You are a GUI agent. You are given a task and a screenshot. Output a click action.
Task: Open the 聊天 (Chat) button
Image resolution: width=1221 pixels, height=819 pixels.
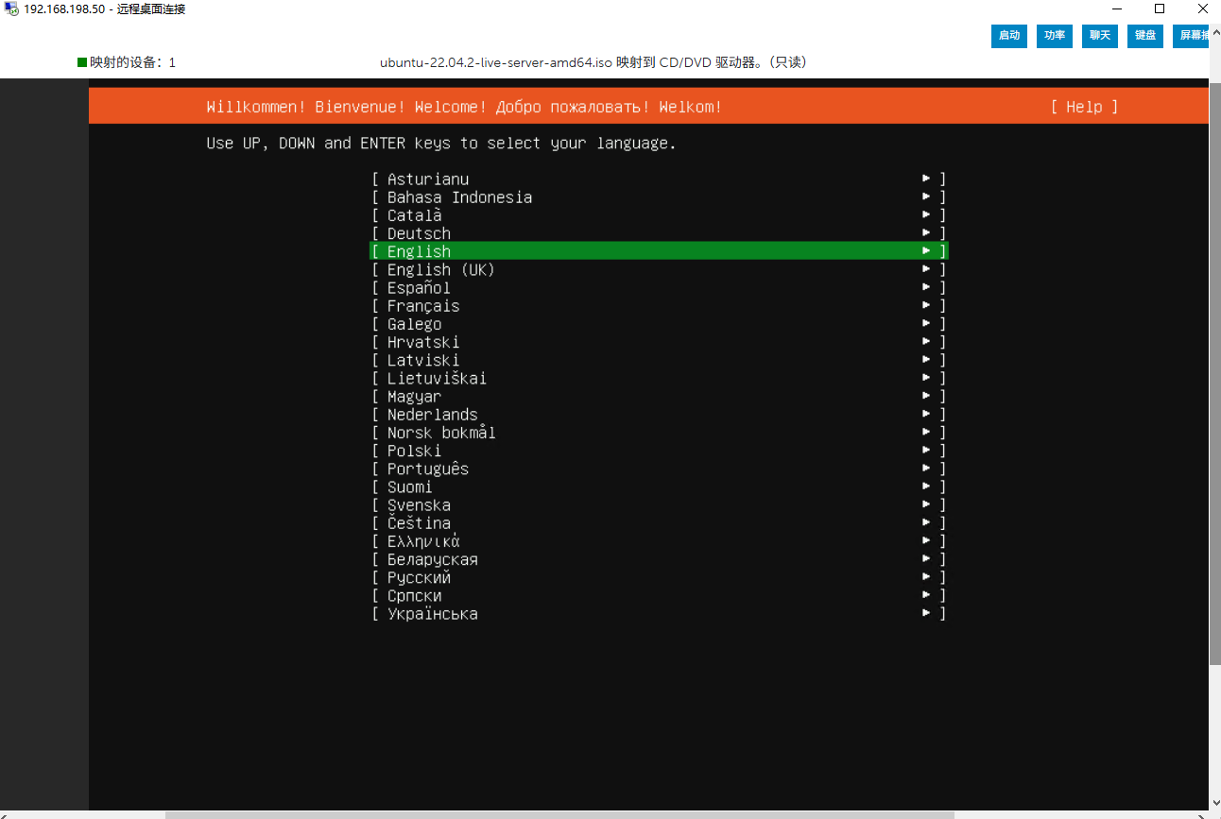click(x=1100, y=36)
